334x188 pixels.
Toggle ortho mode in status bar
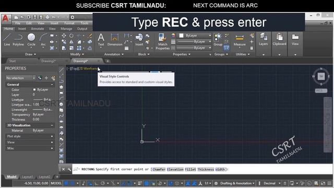tap(96, 183)
